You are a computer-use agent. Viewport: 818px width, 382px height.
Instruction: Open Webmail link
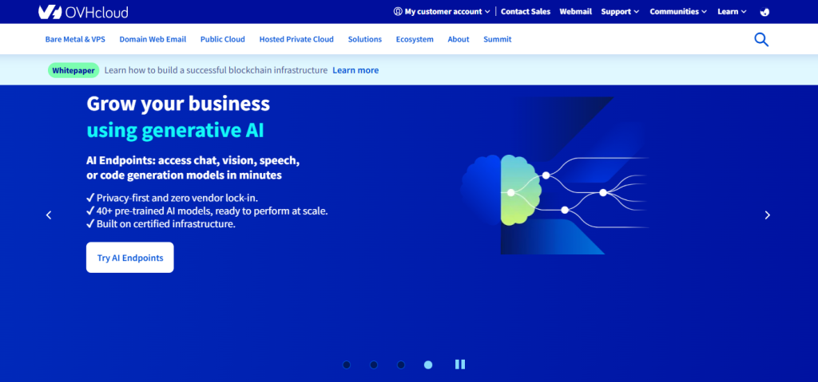[x=575, y=11]
